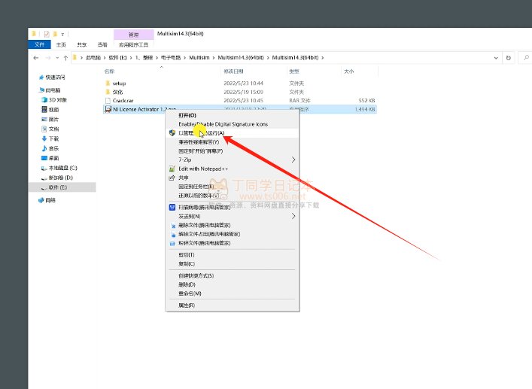Select 创建快捷方式 in the context menu
This screenshot has height=389, width=532.
[196, 275]
